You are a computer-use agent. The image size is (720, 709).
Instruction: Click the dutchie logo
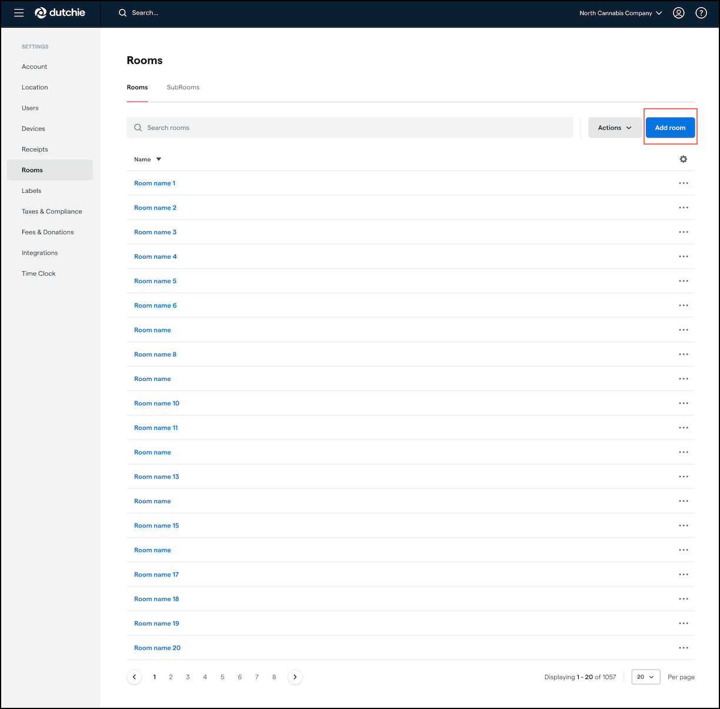point(60,13)
